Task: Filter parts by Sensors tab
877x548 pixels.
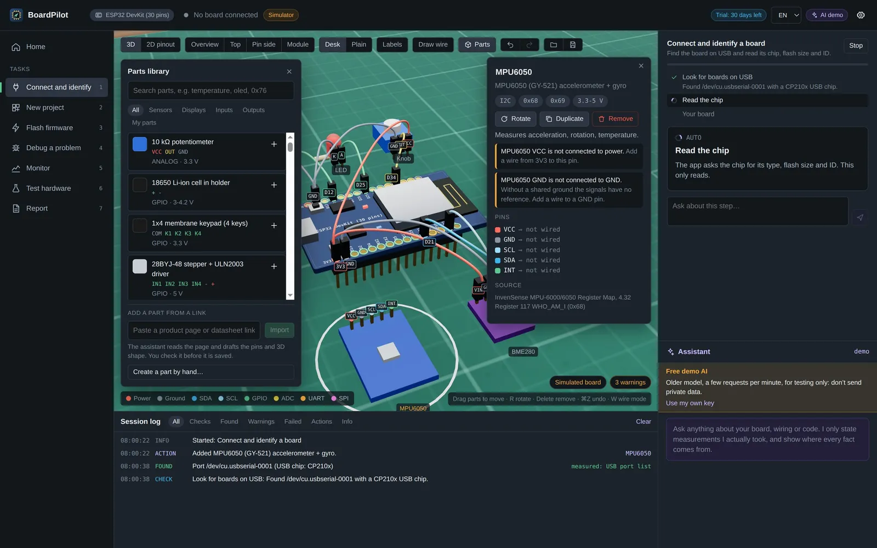Action: click(x=160, y=110)
